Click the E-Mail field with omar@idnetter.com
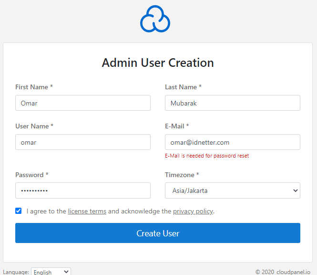The width and height of the screenshot is (317, 275). pyautogui.click(x=233, y=142)
